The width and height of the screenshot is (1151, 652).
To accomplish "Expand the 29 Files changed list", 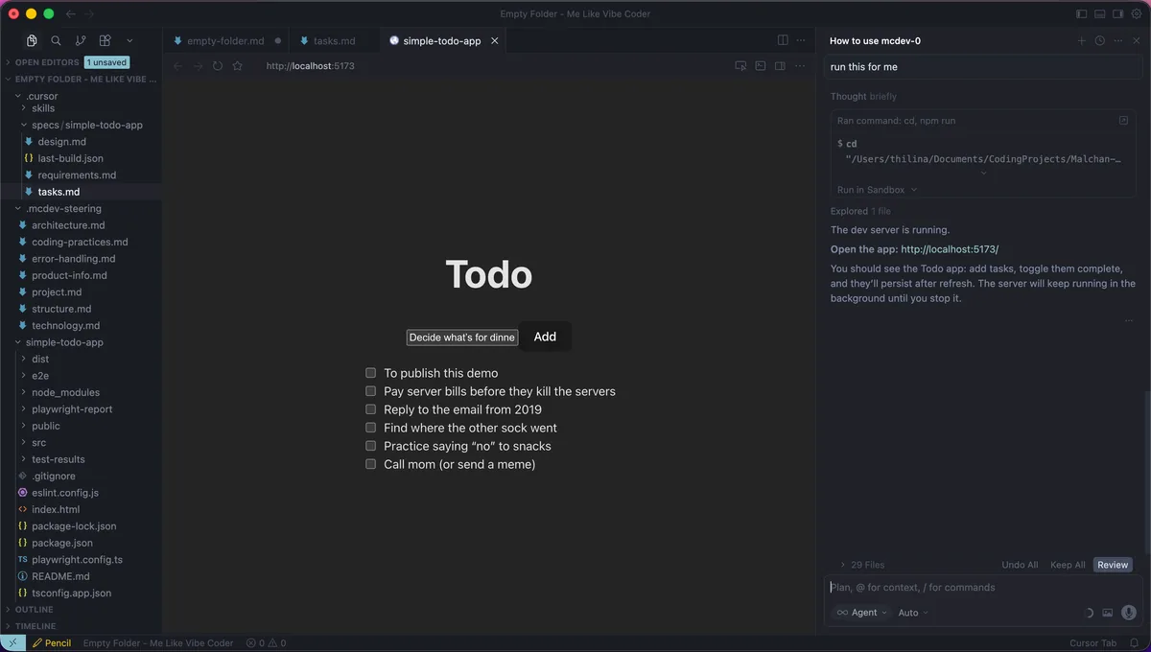I will (862, 565).
